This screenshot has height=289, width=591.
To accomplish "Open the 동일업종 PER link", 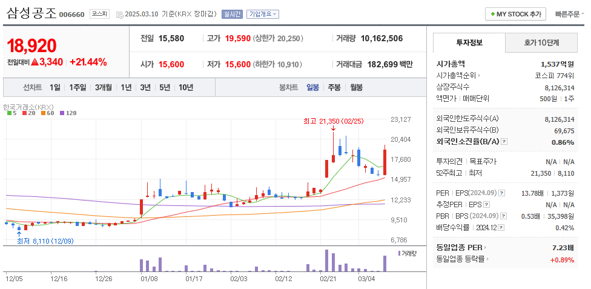I will pyautogui.click(x=461, y=248).
